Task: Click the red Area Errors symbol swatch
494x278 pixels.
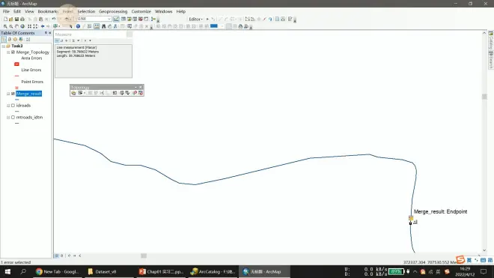Action: pyautogui.click(x=16, y=64)
